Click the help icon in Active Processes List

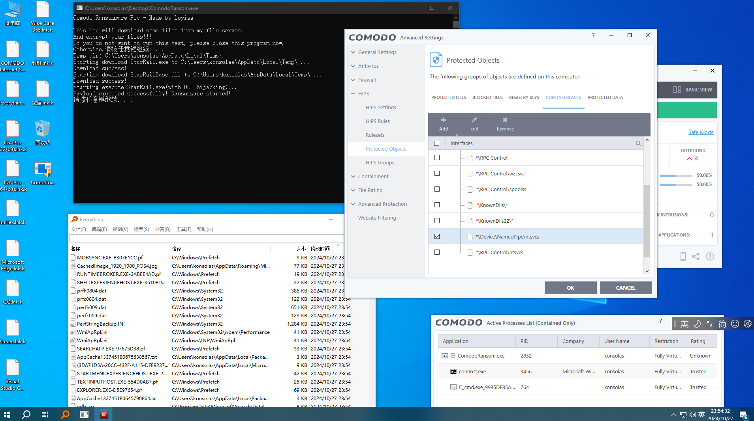coord(660,321)
